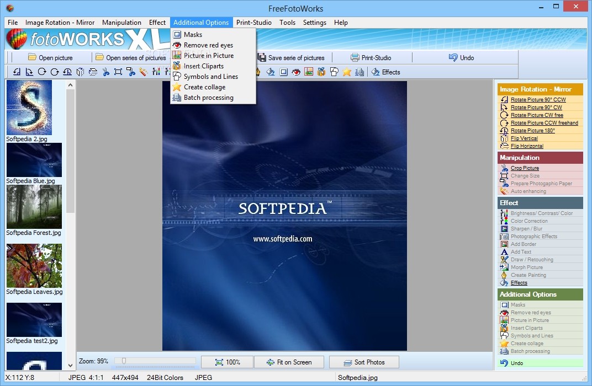Click the toolbar Masks icon
592x386 pixels.
point(283,72)
